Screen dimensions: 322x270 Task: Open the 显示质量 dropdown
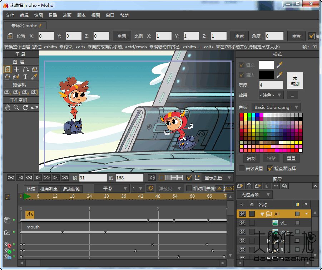tap(218, 178)
